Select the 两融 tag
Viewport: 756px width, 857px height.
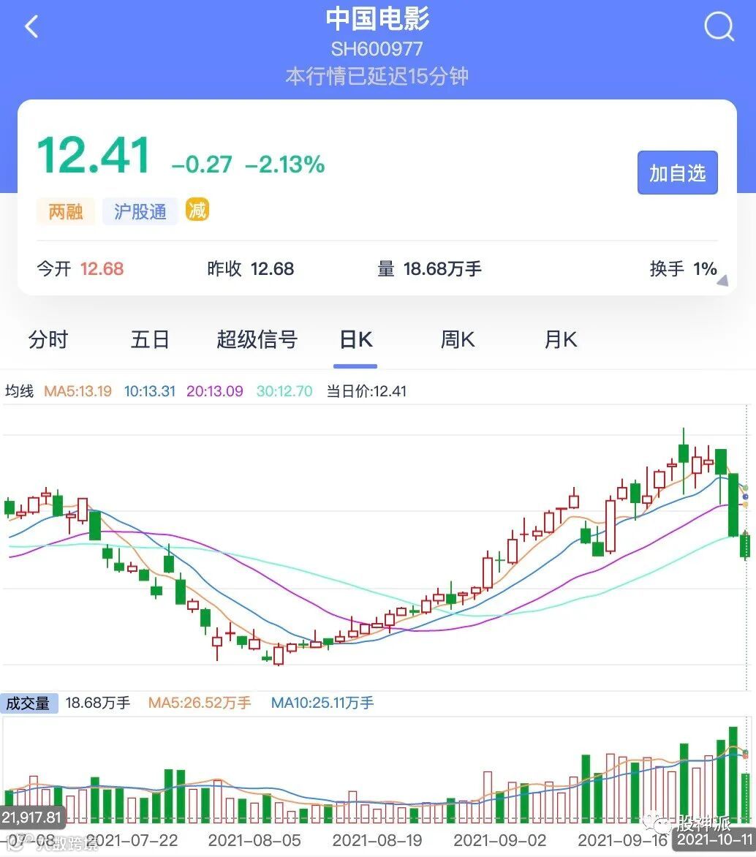(66, 211)
